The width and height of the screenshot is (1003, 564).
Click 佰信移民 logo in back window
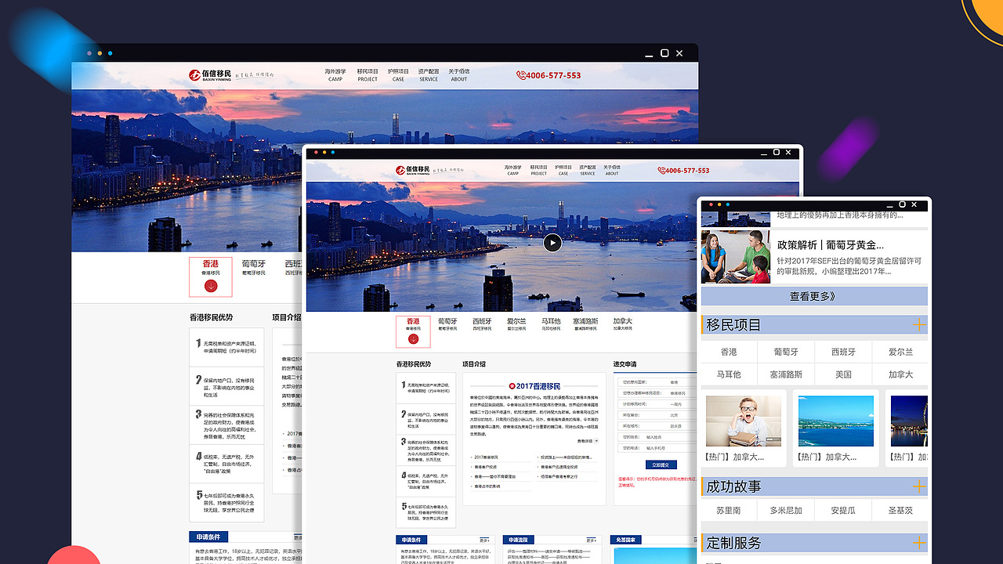(212, 75)
